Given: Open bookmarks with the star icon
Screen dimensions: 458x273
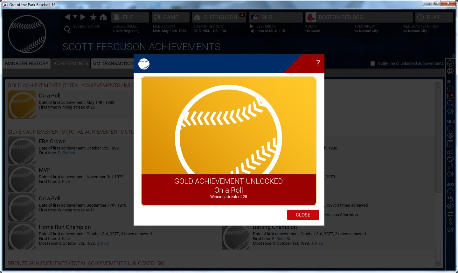Looking at the screenshot, I should pos(93,17).
